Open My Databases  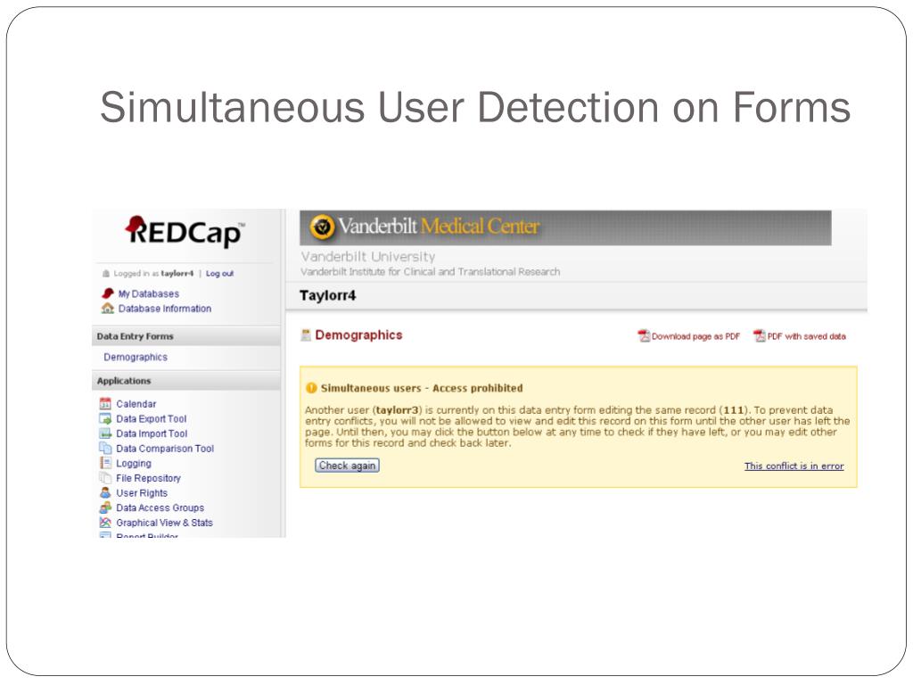pyautogui.click(x=149, y=294)
